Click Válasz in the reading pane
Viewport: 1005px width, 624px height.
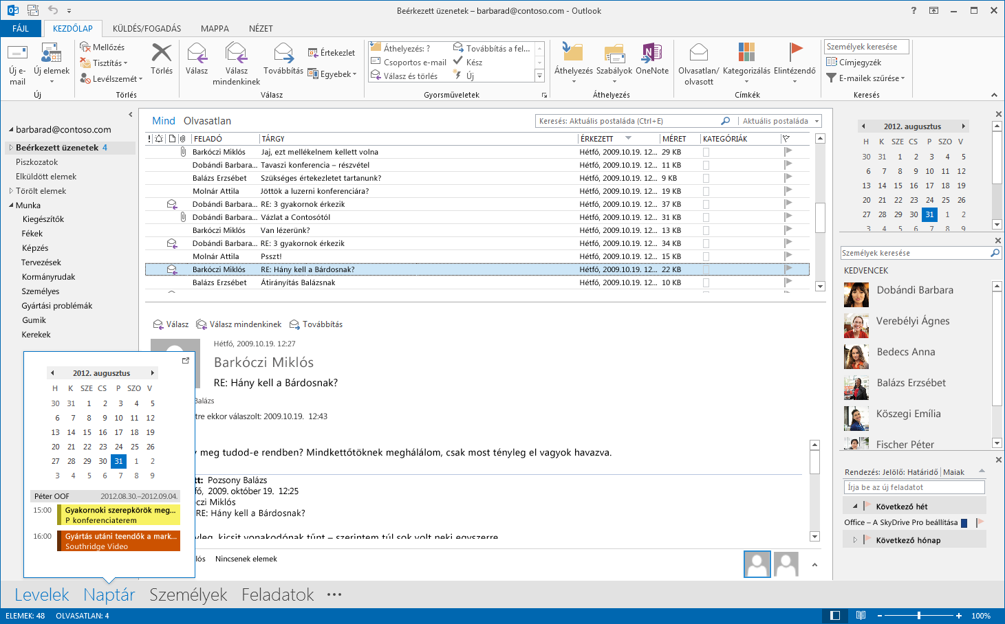(171, 324)
